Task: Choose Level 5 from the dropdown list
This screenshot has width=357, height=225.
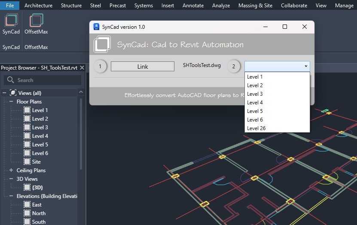Action: tap(277, 111)
